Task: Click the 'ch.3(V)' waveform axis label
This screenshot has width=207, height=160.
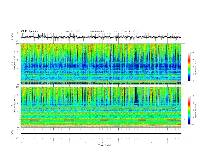Action: click(13, 134)
